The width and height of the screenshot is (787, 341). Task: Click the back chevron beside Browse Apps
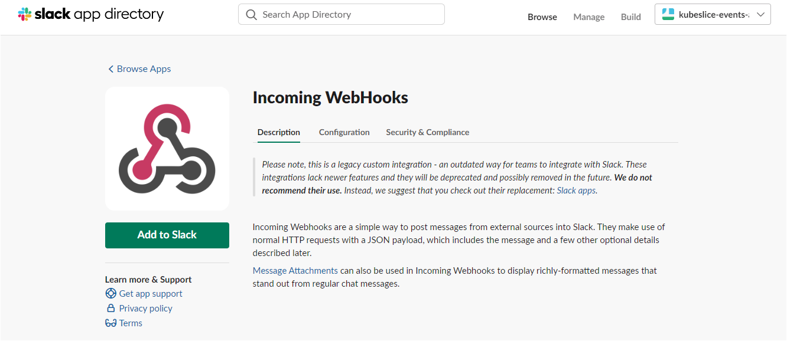110,69
